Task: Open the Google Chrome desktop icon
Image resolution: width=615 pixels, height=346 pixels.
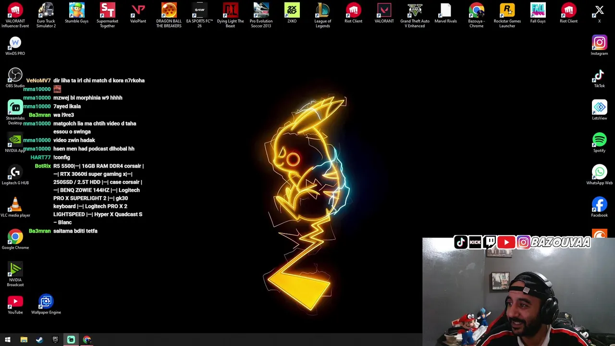Action: coord(15,240)
